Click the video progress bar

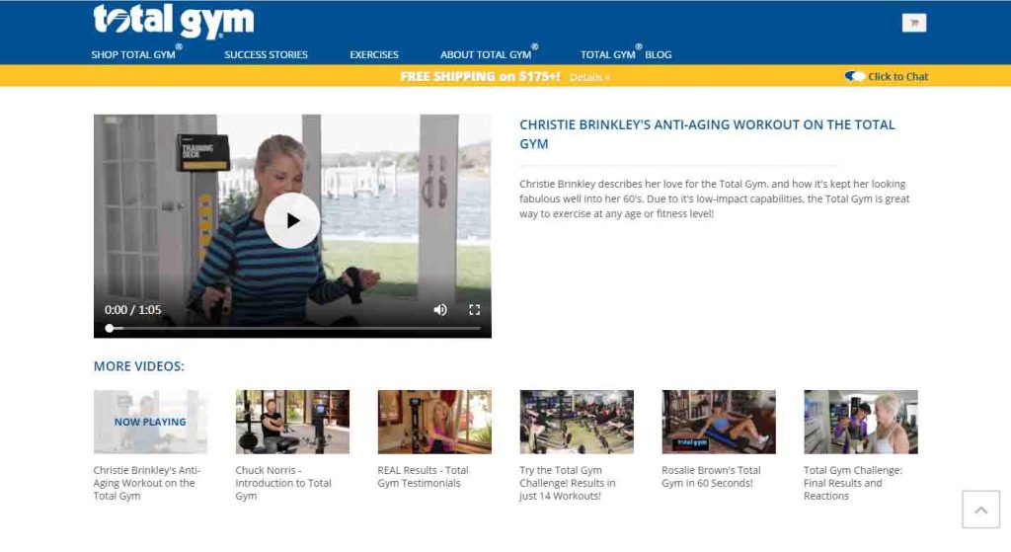pos(293,328)
